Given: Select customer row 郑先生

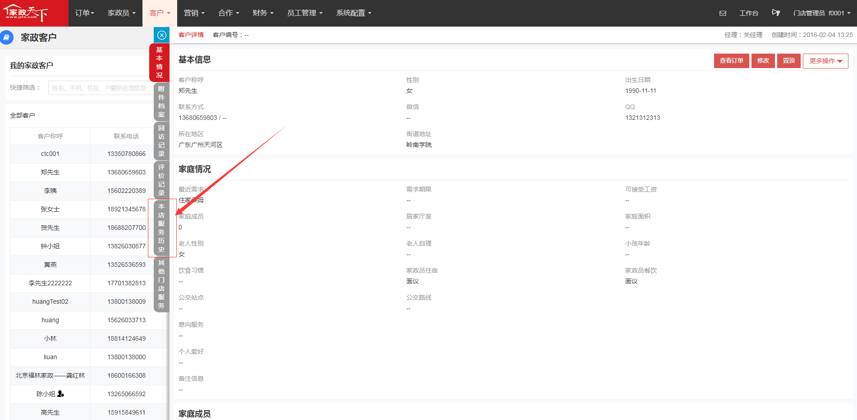Looking at the screenshot, I should (86, 172).
